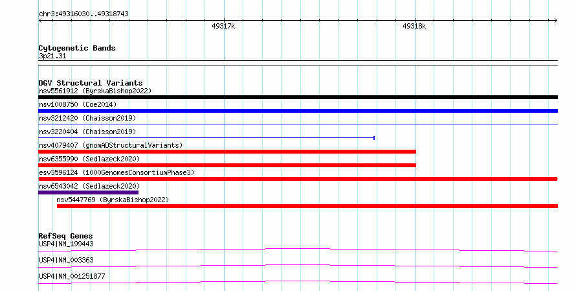
Task: Click the chr3:49316030..49318743 region label
Action: (83, 14)
